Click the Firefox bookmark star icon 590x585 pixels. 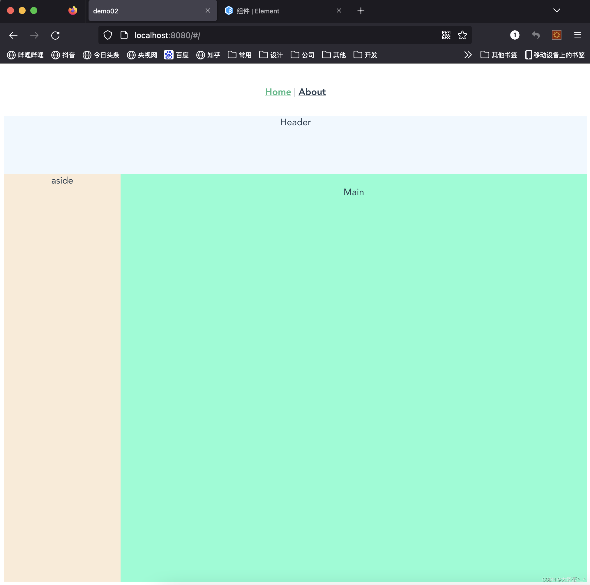[462, 35]
